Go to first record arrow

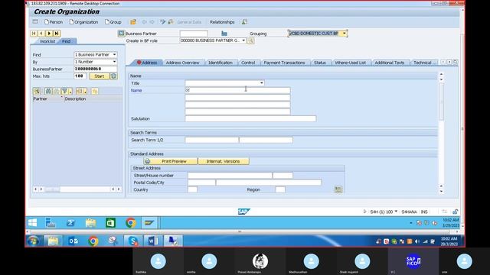[x=34, y=34]
